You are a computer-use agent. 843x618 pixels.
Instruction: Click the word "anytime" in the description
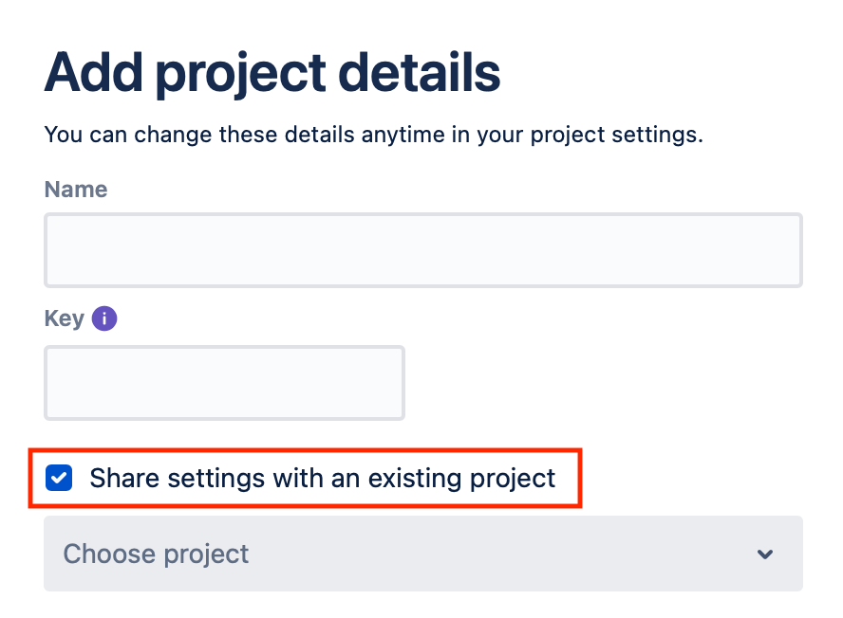pos(403,136)
